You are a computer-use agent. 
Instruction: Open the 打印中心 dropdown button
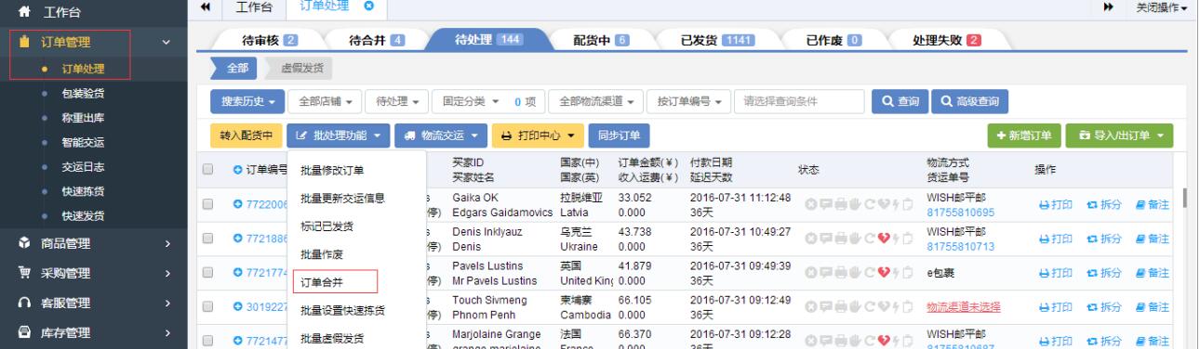click(x=539, y=136)
